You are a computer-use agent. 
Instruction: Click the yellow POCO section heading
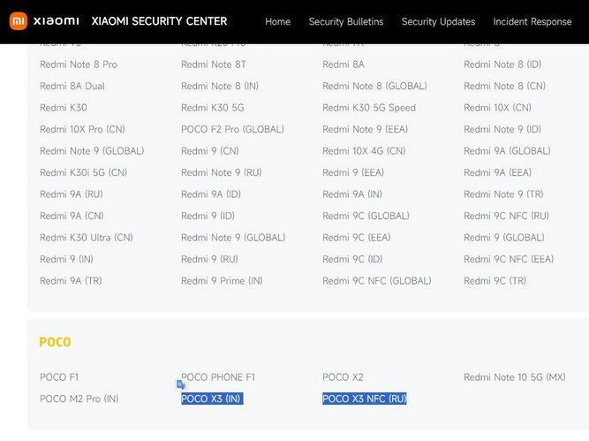coord(55,342)
